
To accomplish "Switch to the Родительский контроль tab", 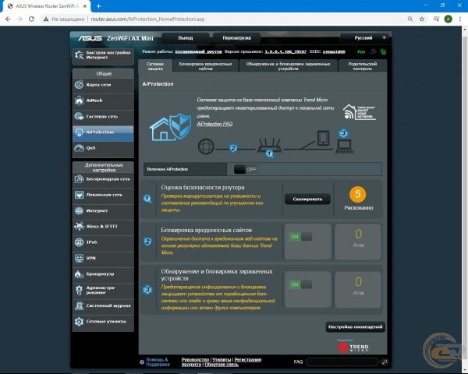I will (x=363, y=66).
